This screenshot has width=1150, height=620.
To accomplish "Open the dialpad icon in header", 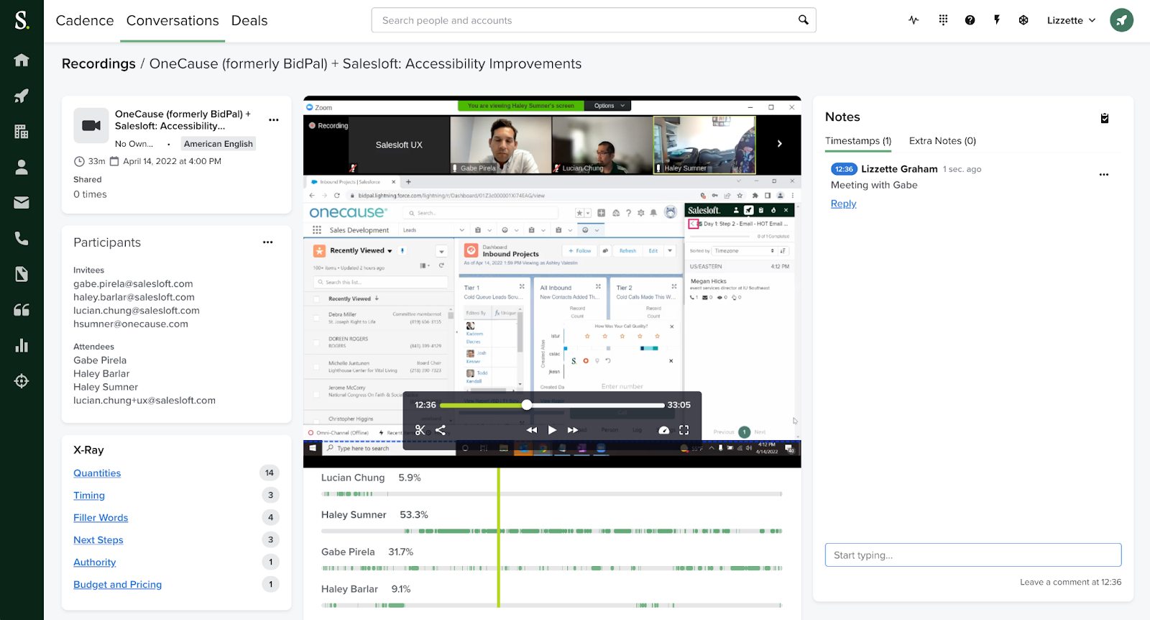I will (943, 20).
